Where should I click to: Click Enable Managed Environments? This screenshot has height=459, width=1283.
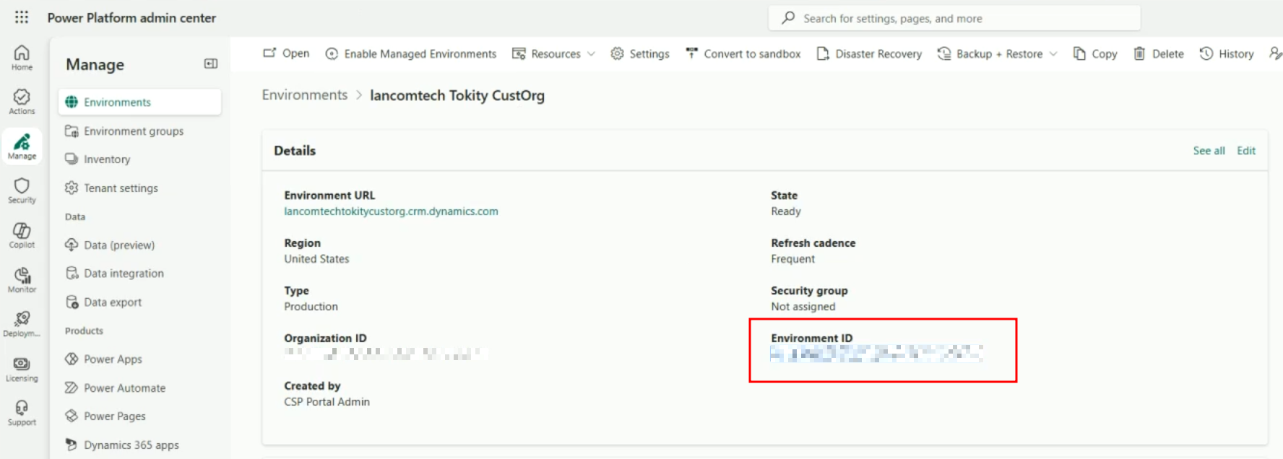coord(411,54)
